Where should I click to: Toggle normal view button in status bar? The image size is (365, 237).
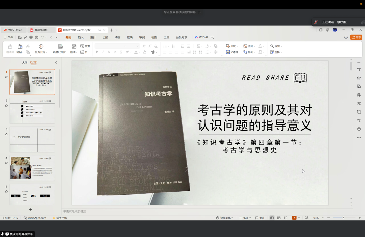click(x=272, y=218)
